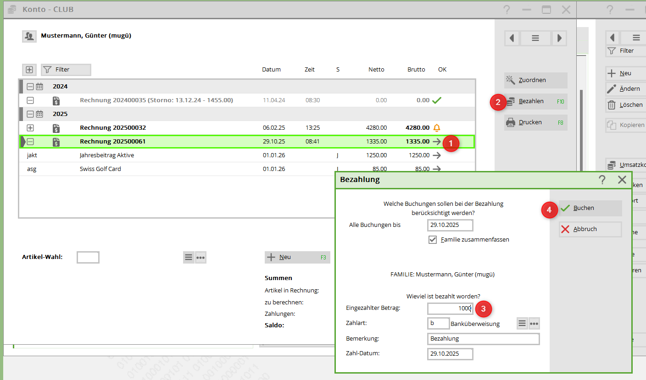The image size is (646, 380).
Task: Click the person icon beside Mustermann, Günter
Action: tap(29, 36)
